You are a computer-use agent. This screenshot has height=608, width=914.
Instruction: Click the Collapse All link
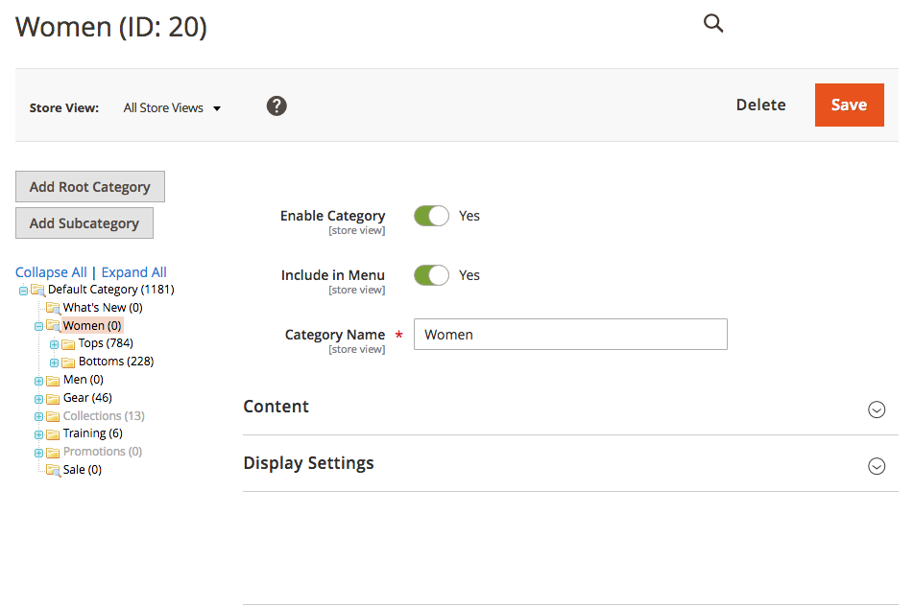point(51,272)
